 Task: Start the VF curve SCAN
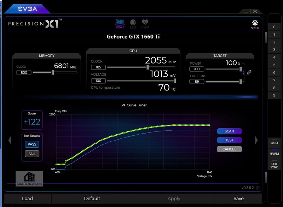pos(229,131)
